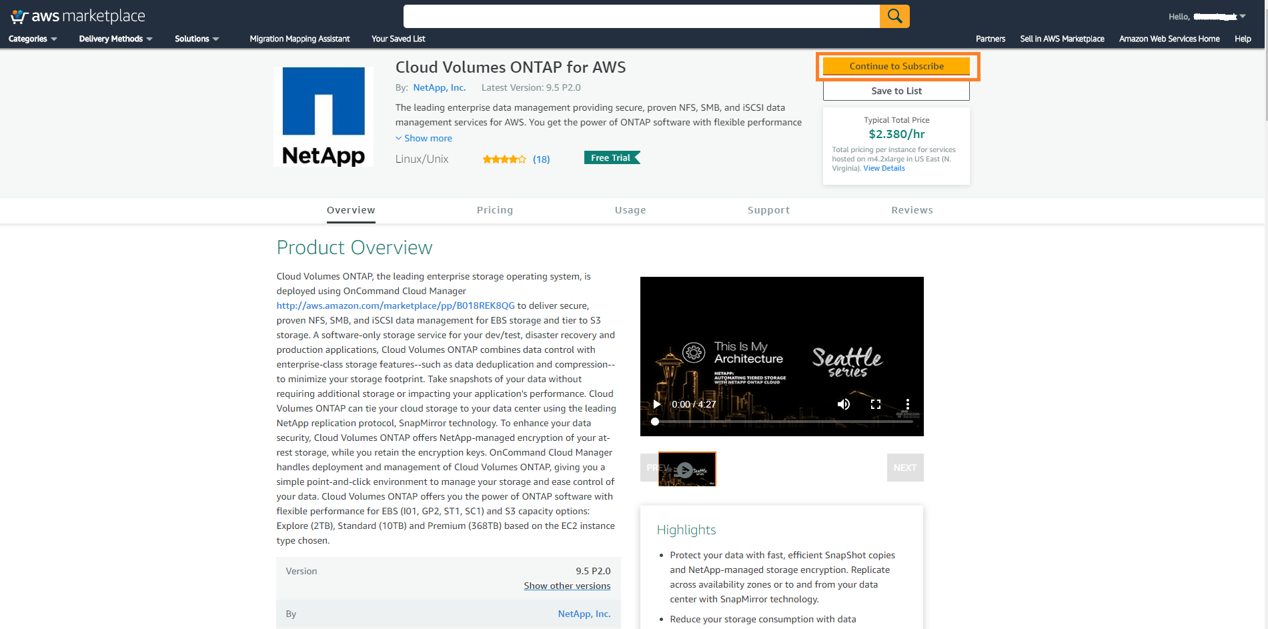Click Continue to Subscribe button

pyautogui.click(x=896, y=66)
